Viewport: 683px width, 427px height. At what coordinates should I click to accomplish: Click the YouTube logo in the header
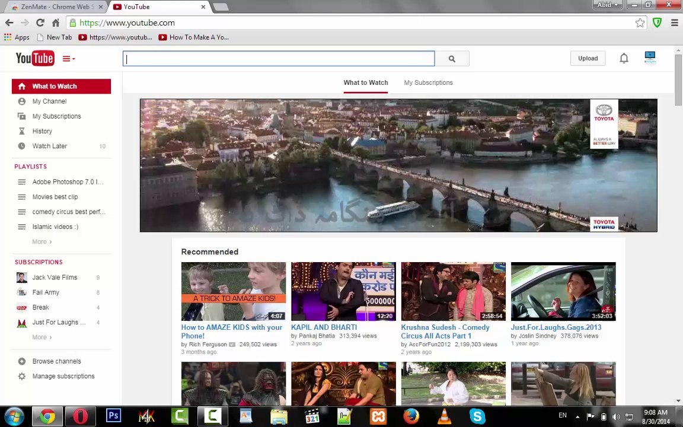click(35, 58)
